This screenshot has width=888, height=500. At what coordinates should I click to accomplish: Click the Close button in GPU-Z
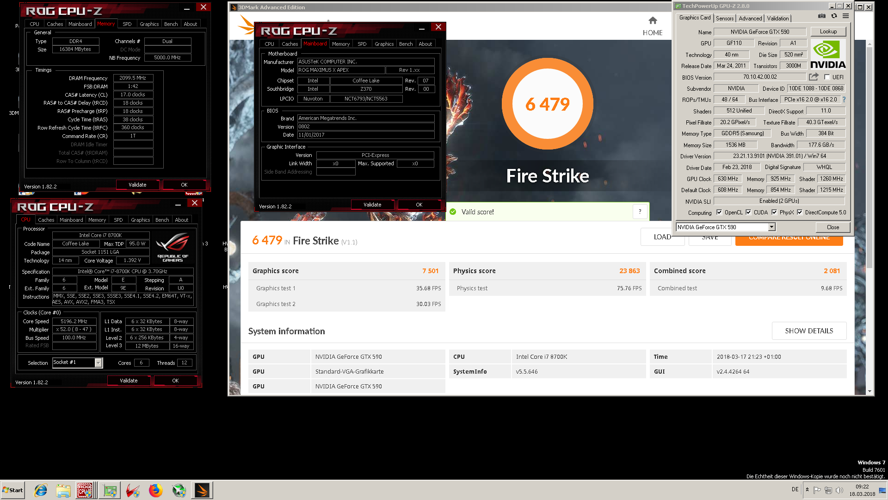pos(832,227)
